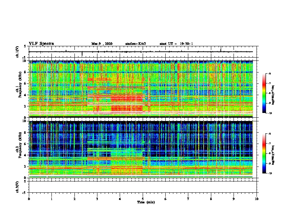The width and height of the screenshot is (289, 223).
Task: Click the "ch.3(V)" waveform axis label
Action: 17,187
